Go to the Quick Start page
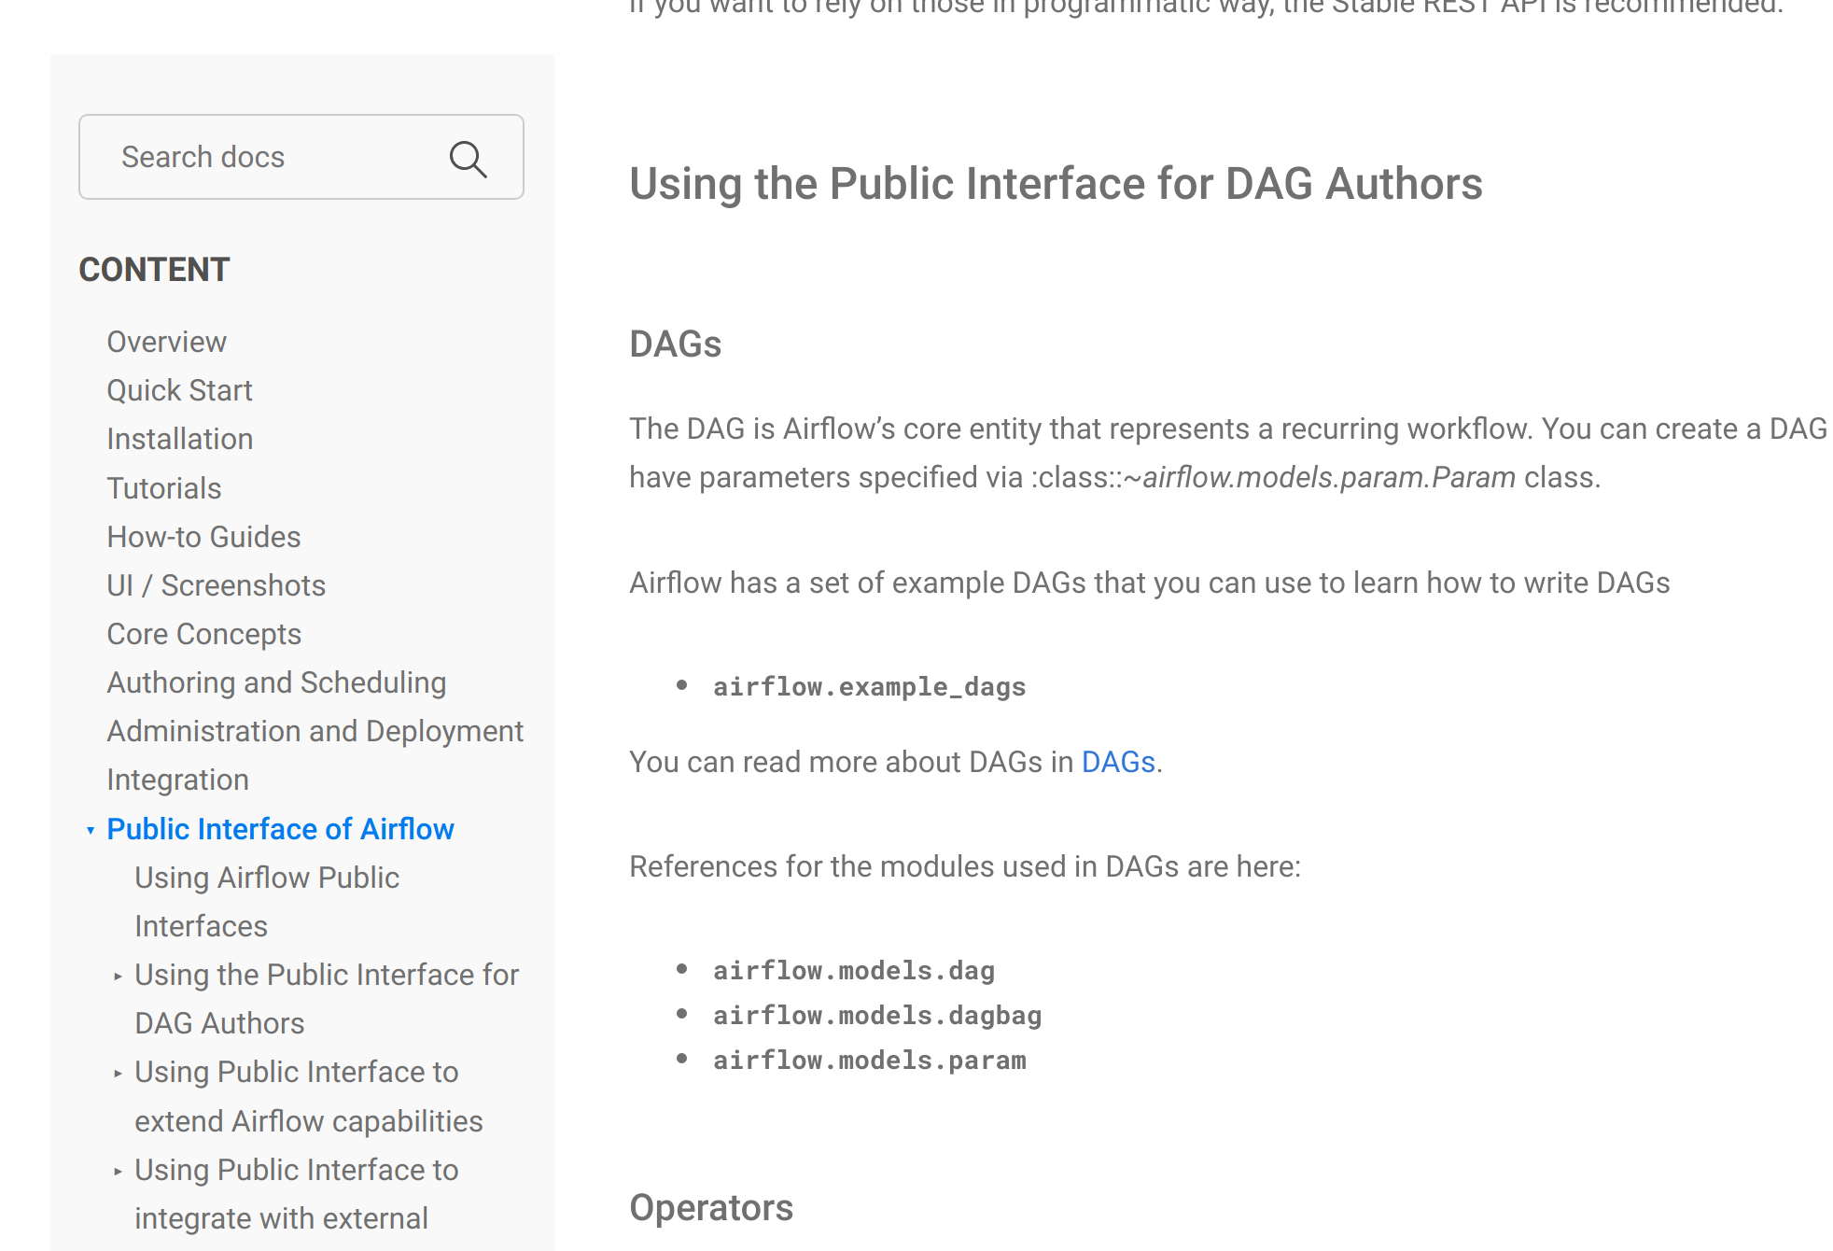This screenshot has height=1251, width=1833. 179,390
